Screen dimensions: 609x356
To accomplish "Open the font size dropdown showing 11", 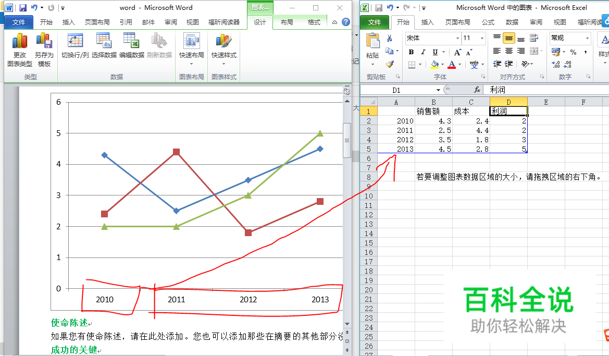I will [x=482, y=38].
